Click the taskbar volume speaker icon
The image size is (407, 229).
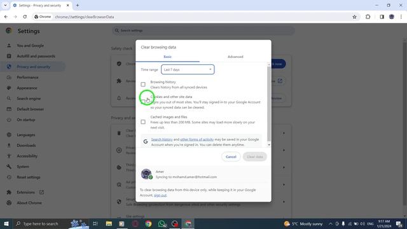[362, 223]
